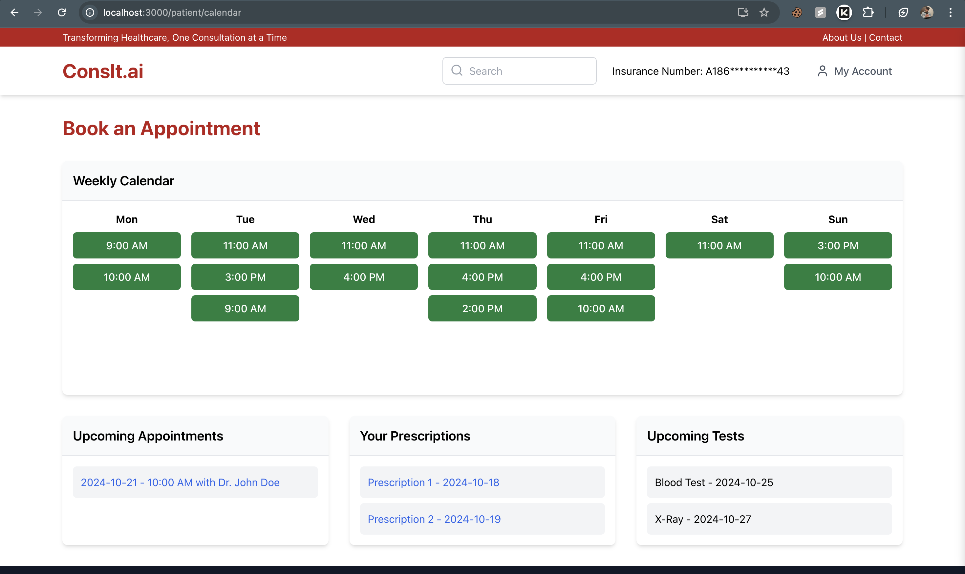Open Chrome three-dot menu
The image size is (965, 574).
950,12
